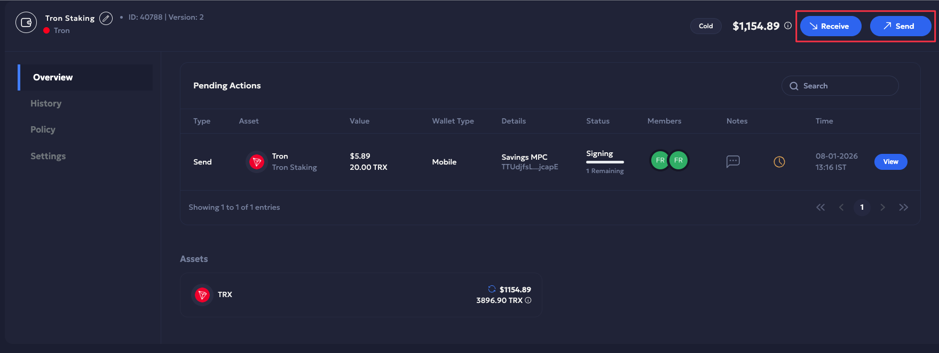
Task: Click the Tron Staking wallet title
Action: point(70,18)
